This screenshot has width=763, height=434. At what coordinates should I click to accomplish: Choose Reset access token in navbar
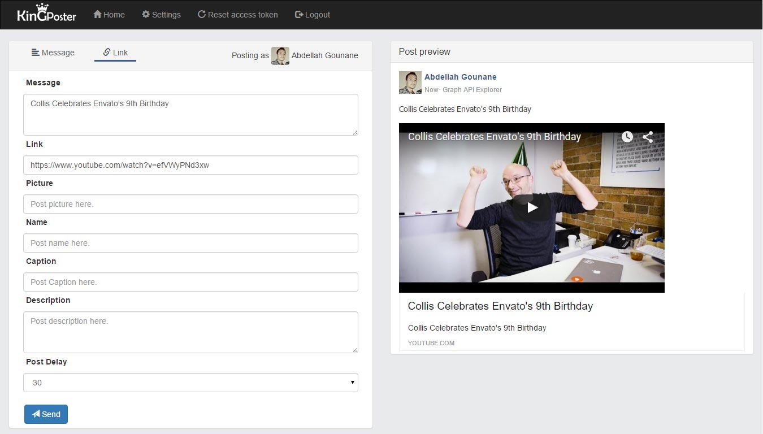pos(237,15)
